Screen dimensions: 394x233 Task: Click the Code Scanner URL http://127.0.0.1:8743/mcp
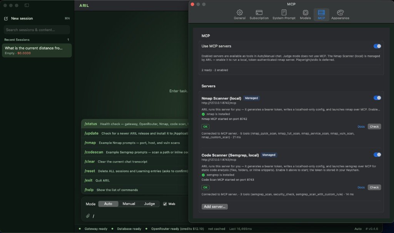pos(219,160)
